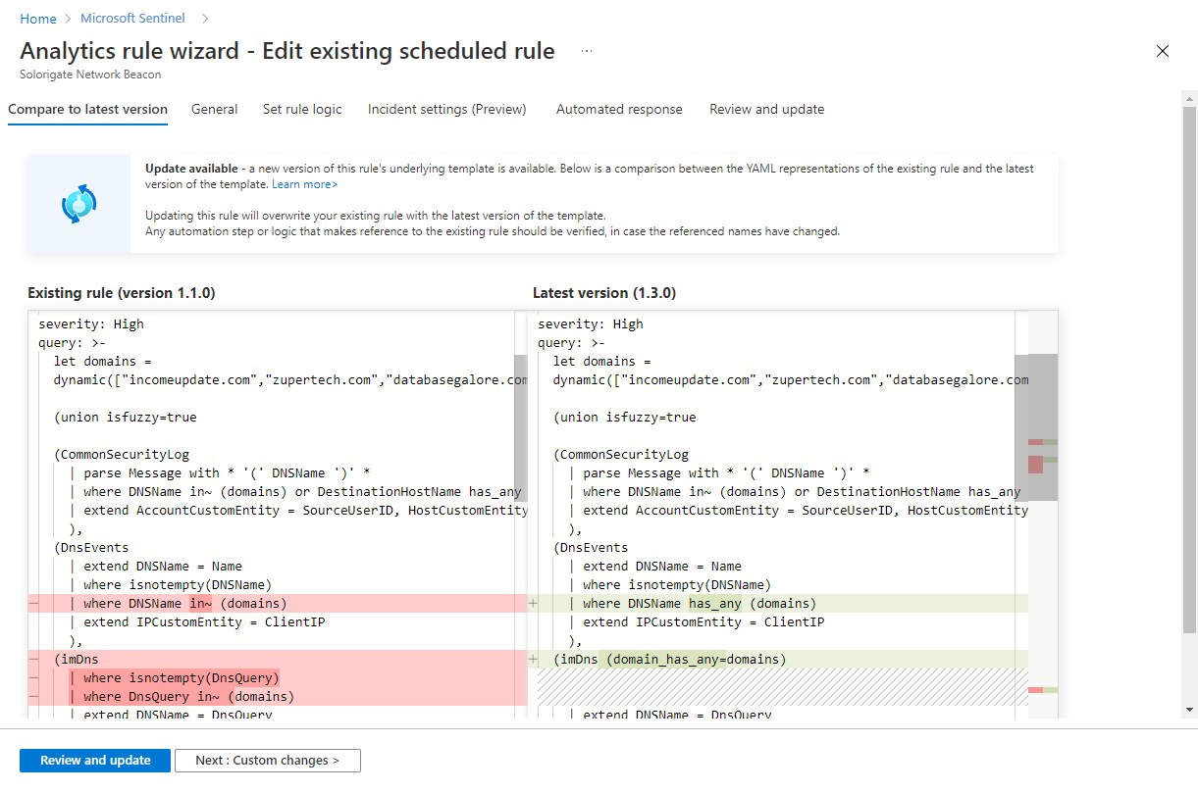Click the breadcrumb chevron after Microsoft Sentinel
The width and height of the screenshot is (1198, 793).
(205, 19)
